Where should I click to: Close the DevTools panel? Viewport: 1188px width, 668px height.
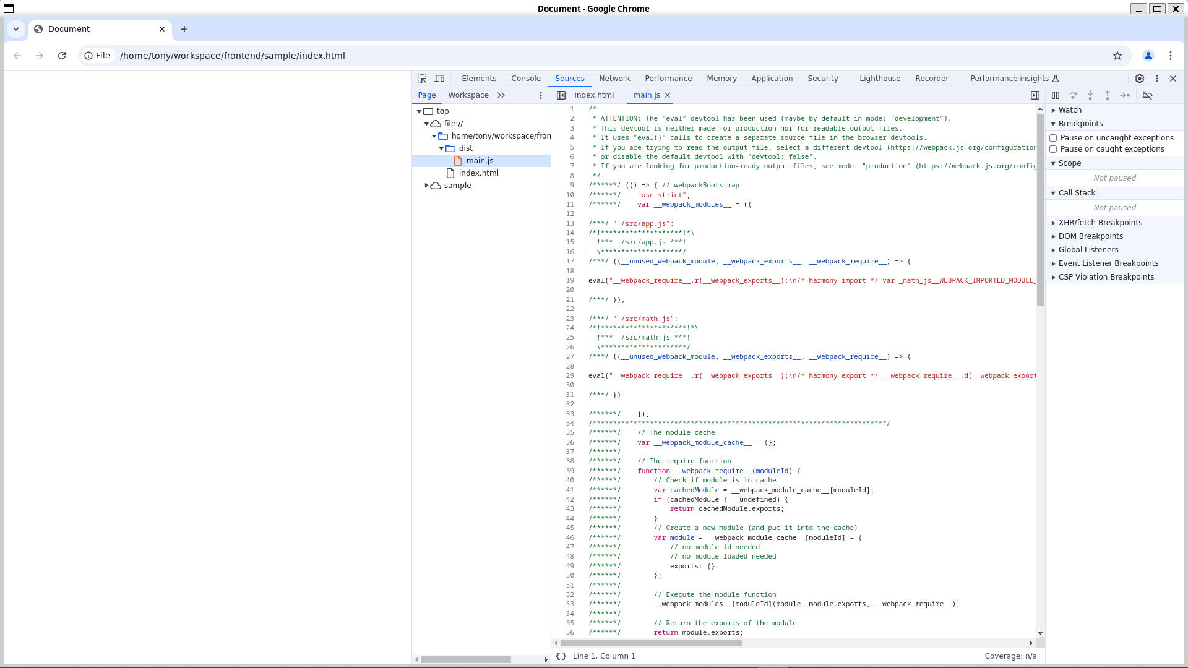coord(1173,79)
